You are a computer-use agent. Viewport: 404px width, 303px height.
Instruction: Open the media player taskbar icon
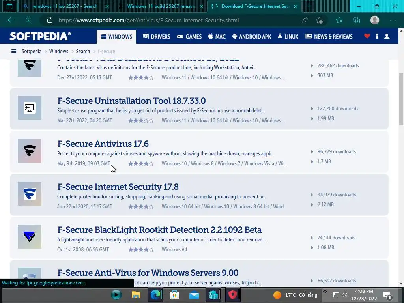pyautogui.click(x=116, y=295)
